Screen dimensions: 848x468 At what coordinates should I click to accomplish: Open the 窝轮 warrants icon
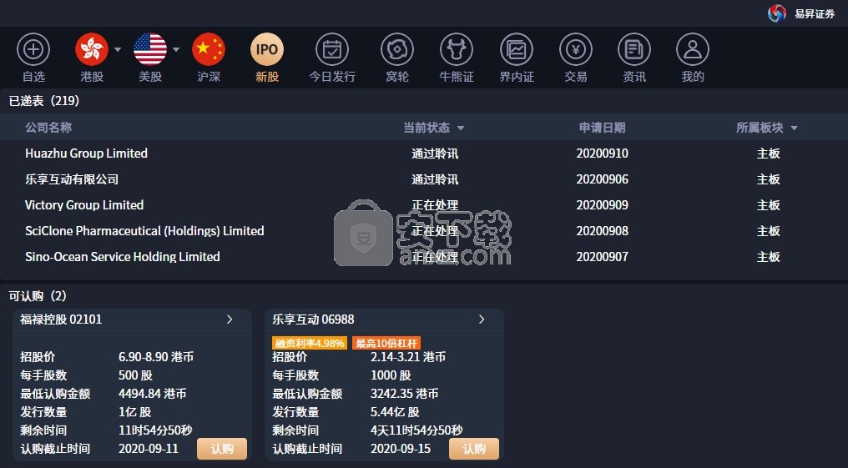[397, 49]
